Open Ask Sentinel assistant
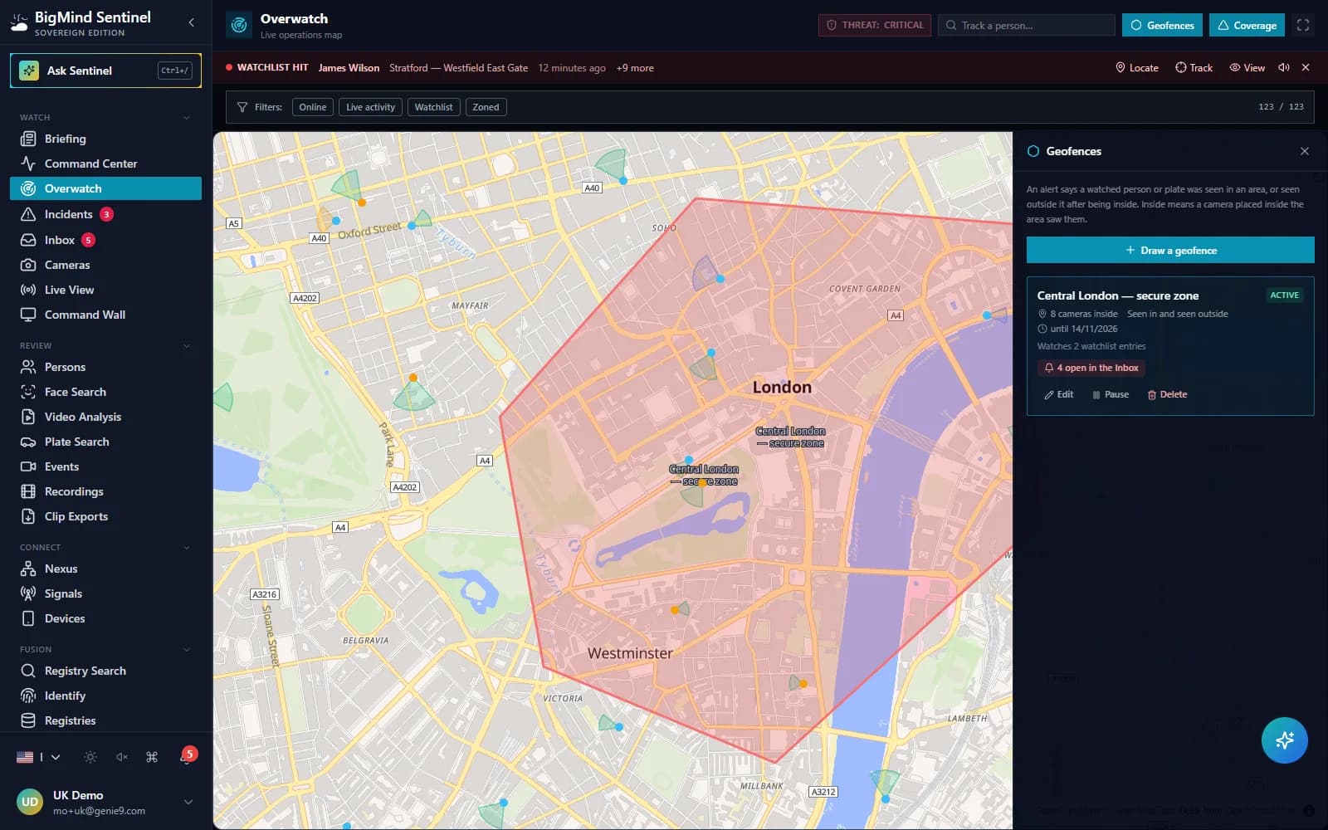This screenshot has height=830, width=1328. click(105, 71)
